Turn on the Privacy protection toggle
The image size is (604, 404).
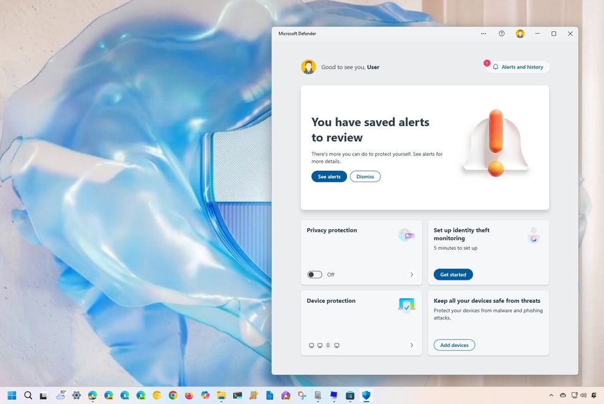click(314, 274)
